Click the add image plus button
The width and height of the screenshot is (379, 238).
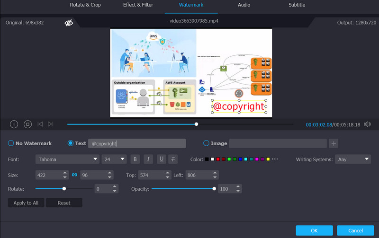[x=334, y=143]
